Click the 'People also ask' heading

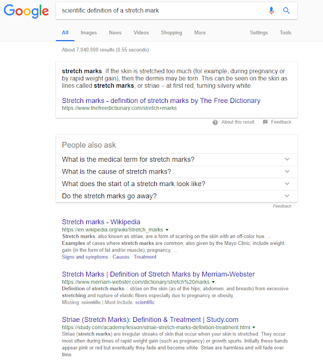tap(88, 145)
